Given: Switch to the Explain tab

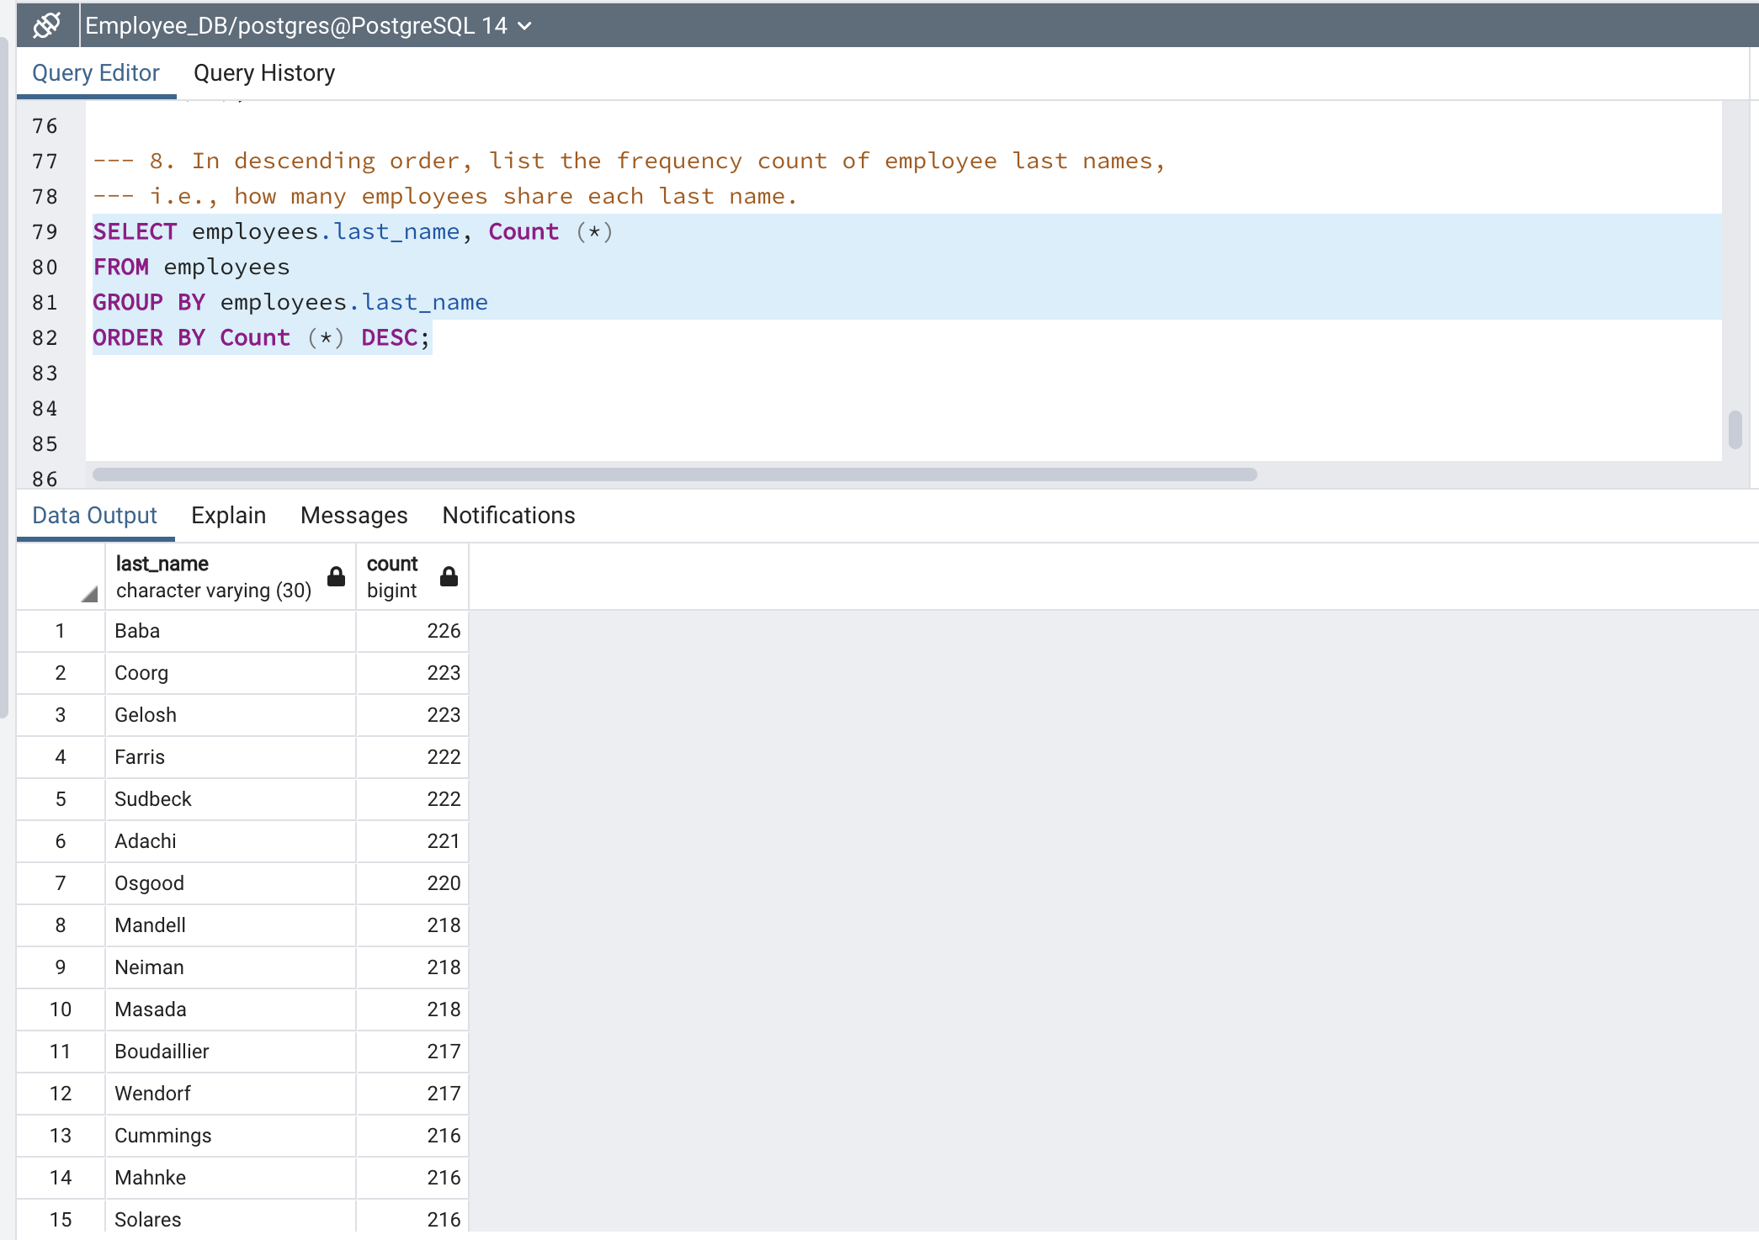Looking at the screenshot, I should point(228,516).
